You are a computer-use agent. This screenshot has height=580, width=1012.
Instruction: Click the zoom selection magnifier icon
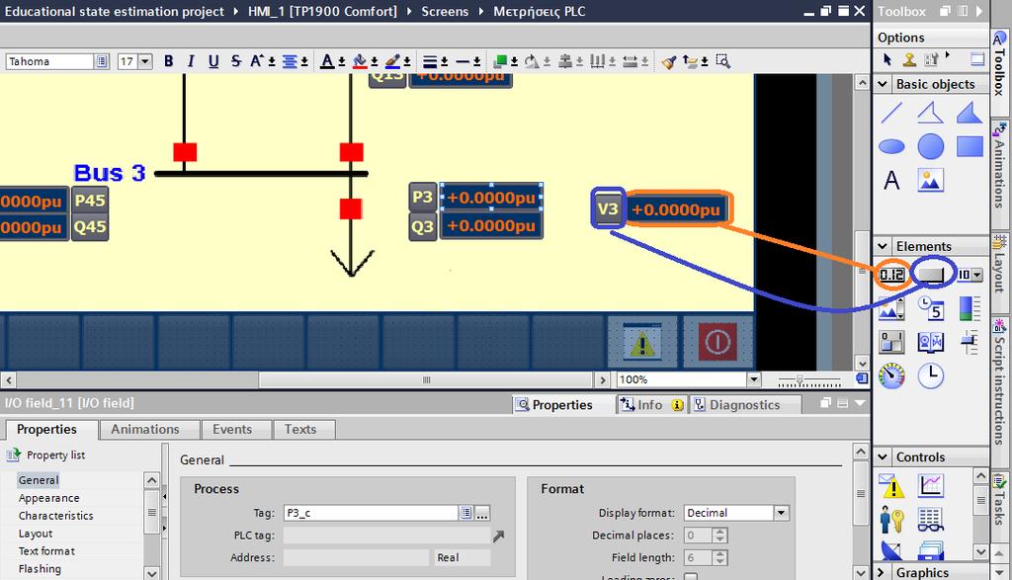[x=722, y=61]
